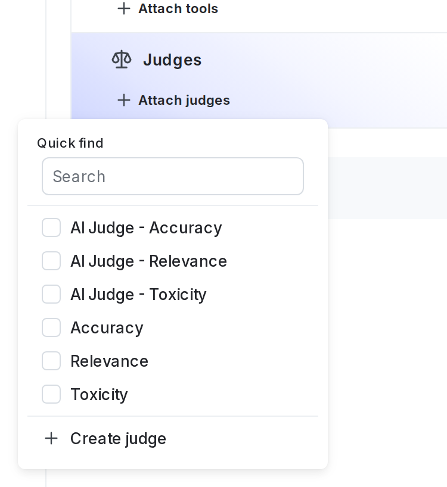Click the plus icon beside Attach judges
This screenshot has width=447, height=487.
coord(124,101)
